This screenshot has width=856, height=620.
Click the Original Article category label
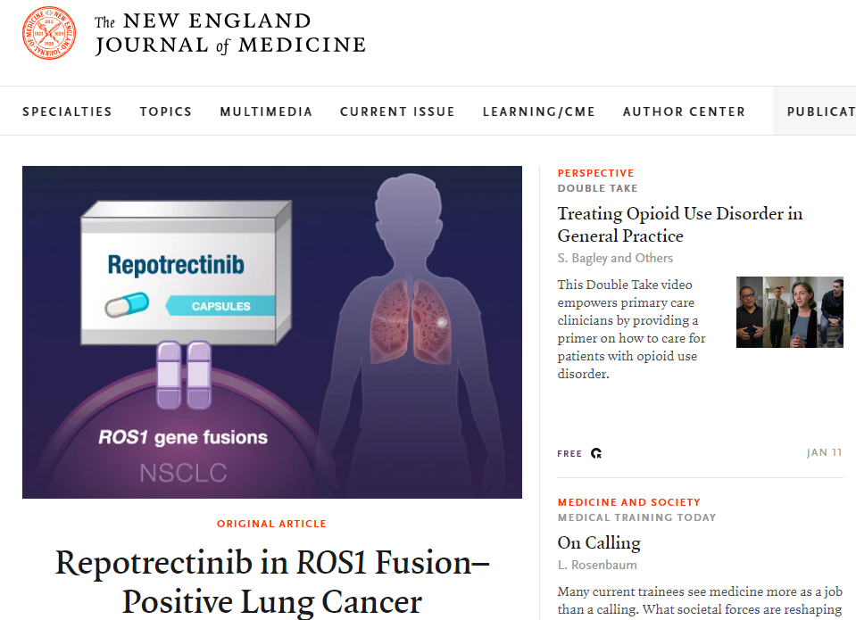pyautogui.click(x=272, y=524)
